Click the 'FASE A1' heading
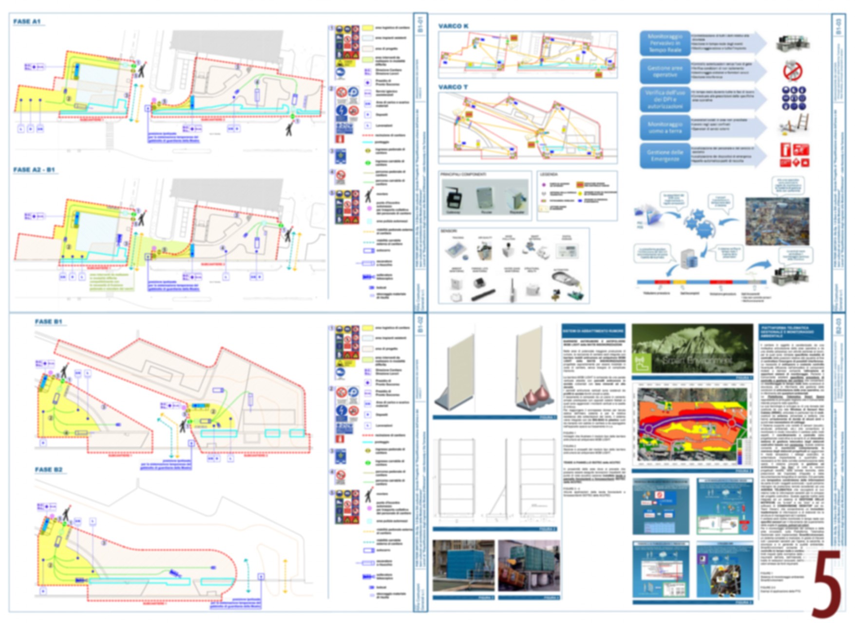Screen dimensions: 855x623 [x=27, y=22]
